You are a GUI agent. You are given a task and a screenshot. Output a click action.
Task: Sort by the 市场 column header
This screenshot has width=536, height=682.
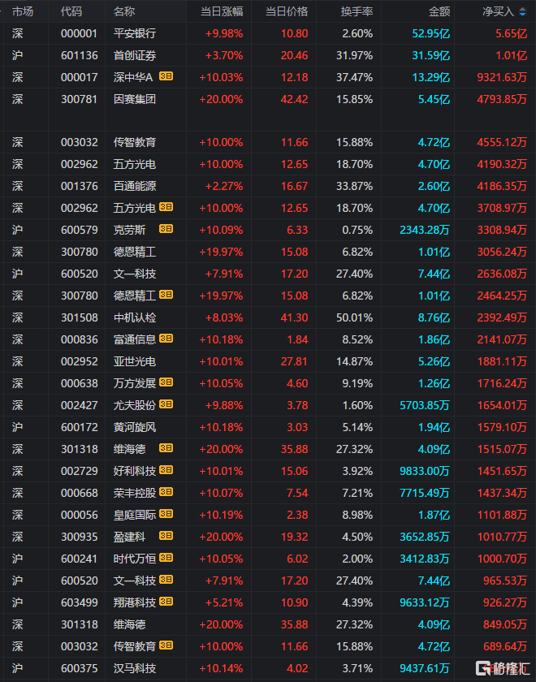pos(23,11)
